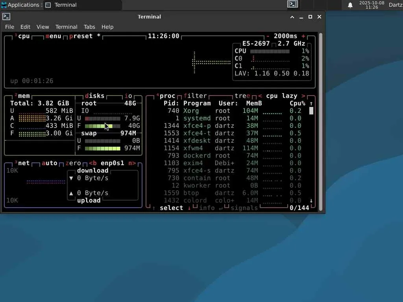Click the Pid column header
Screen dimensions: 403x302
tap(172, 103)
